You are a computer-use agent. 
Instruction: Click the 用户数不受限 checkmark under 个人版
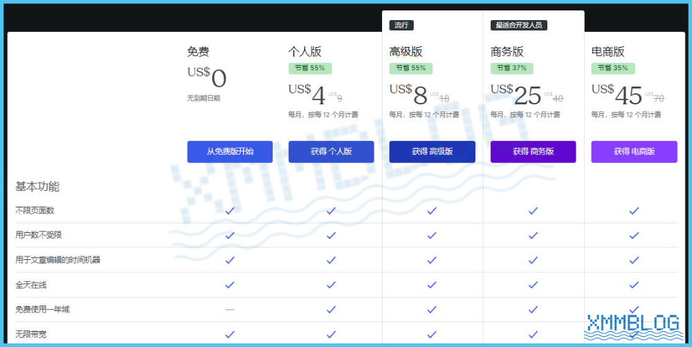point(331,235)
